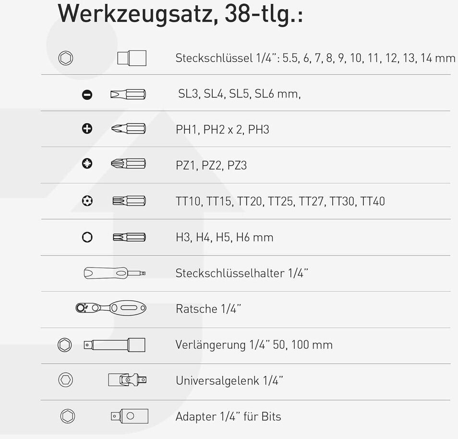Click the "Verlängerung 1/4 50, 100 mm" text
Viewport: 458px width, 439px height.
pyautogui.click(x=254, y=345)
